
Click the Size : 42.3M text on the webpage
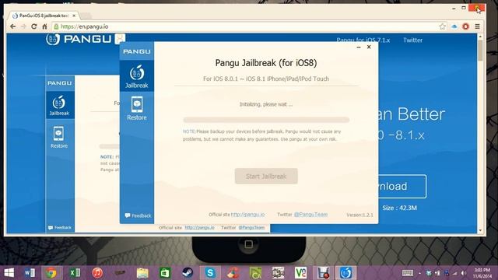tap(399, 208)
